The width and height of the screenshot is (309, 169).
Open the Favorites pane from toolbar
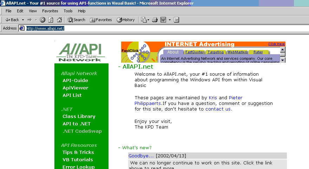[101, 20]
